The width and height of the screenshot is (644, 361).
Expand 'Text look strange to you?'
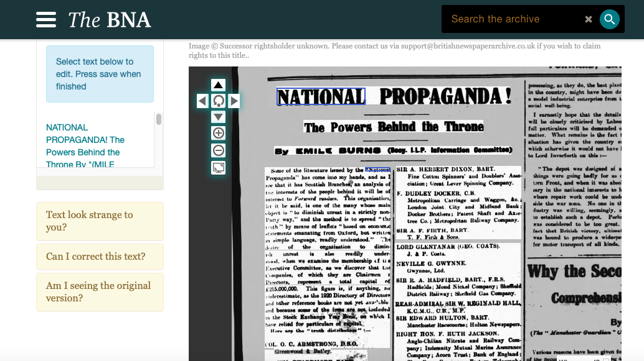pos(100,221)
